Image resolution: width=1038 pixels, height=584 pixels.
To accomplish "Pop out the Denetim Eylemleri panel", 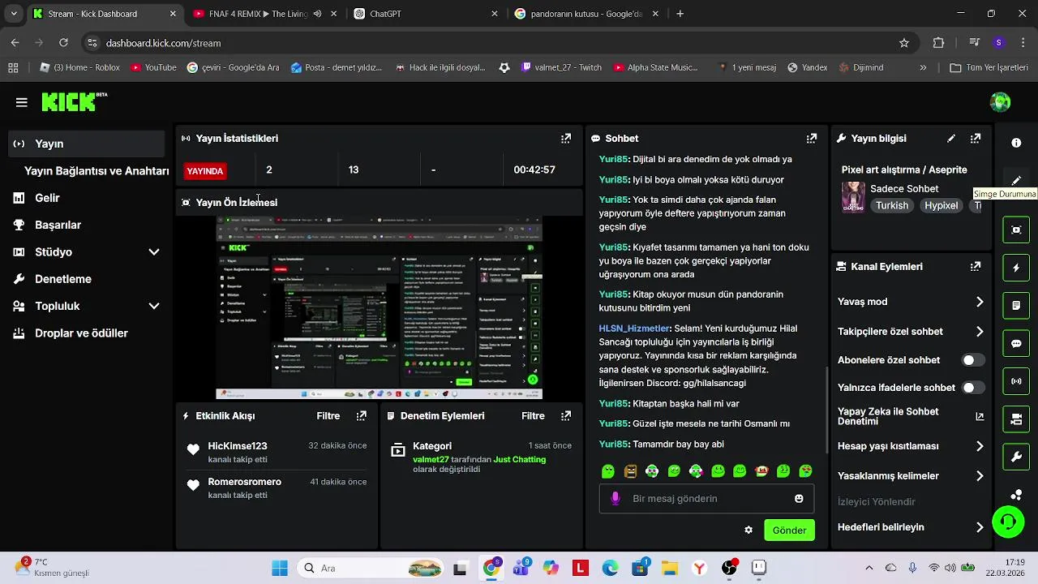I will coord(566,416).
